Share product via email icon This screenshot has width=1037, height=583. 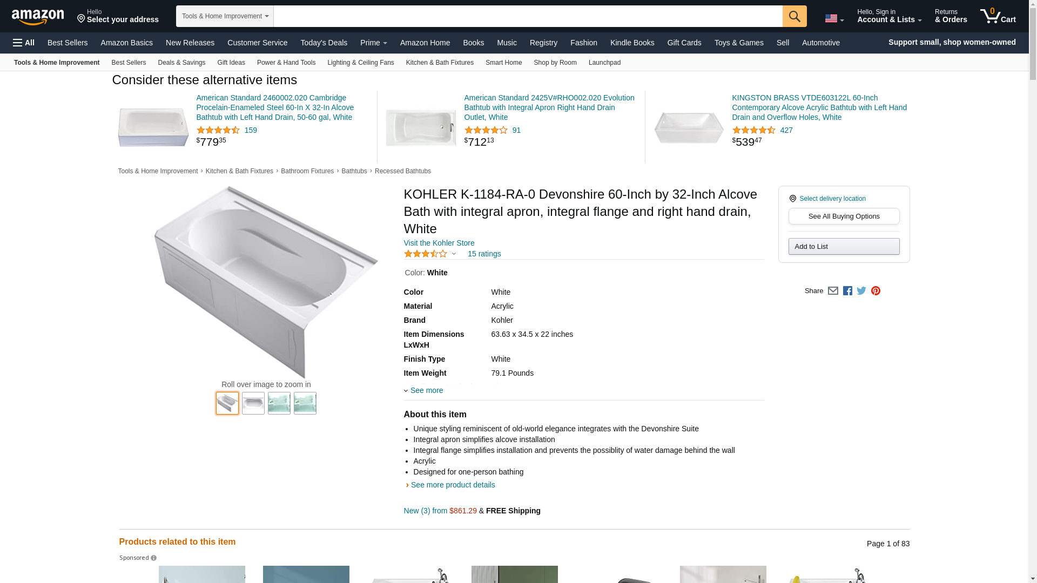point(833,291)
